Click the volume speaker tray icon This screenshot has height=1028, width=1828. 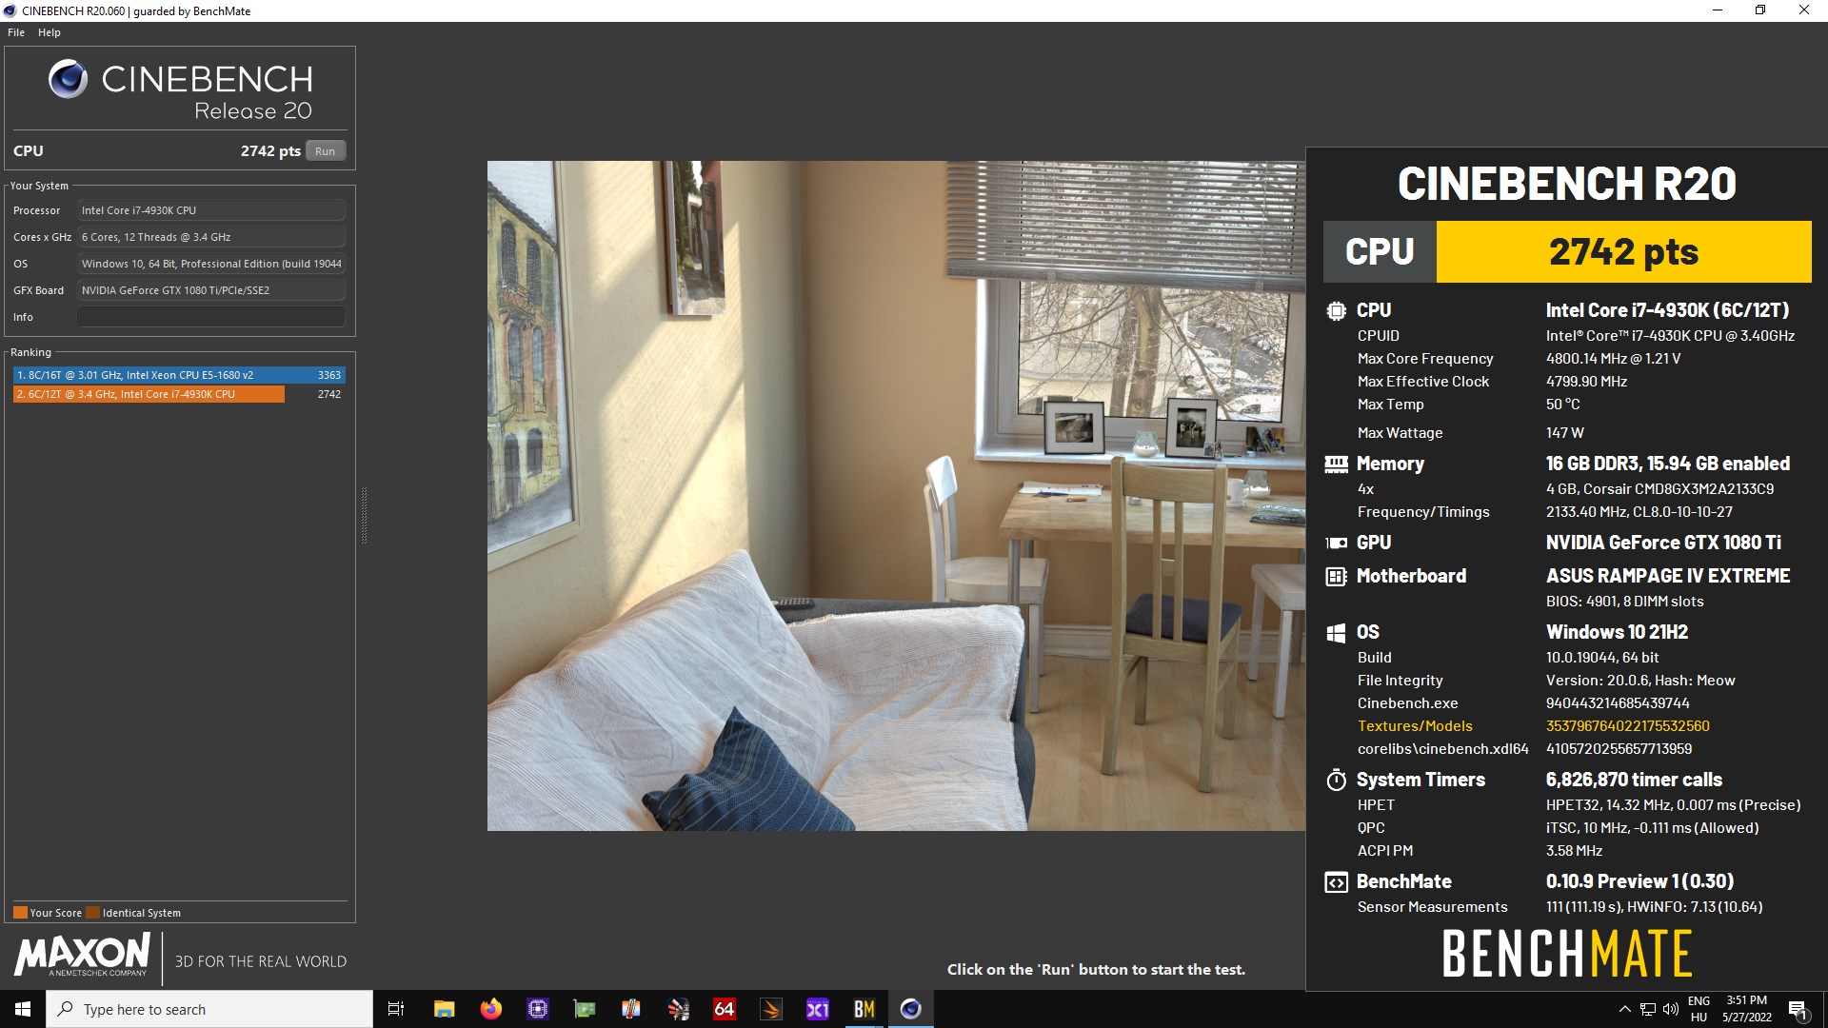[1671, 1009]
